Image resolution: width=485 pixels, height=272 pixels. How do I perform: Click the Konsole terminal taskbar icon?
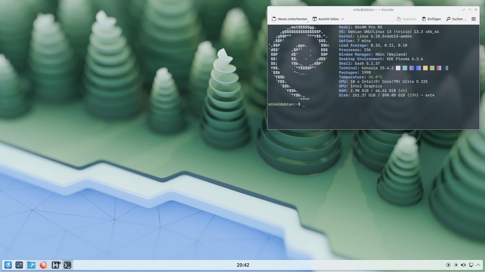click(x=67, y=265)
